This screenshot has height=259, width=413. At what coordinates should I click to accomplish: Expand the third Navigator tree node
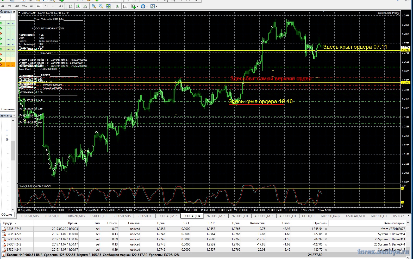coord(7,139)
